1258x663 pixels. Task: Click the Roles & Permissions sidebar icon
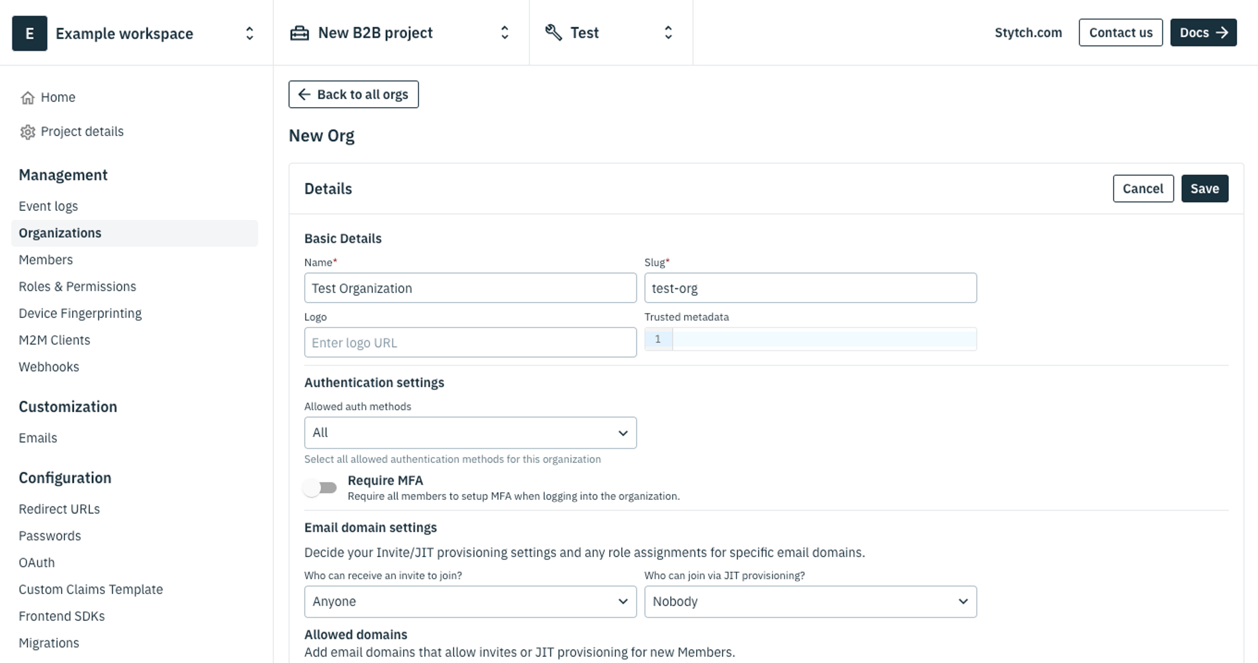click(77, 286)
